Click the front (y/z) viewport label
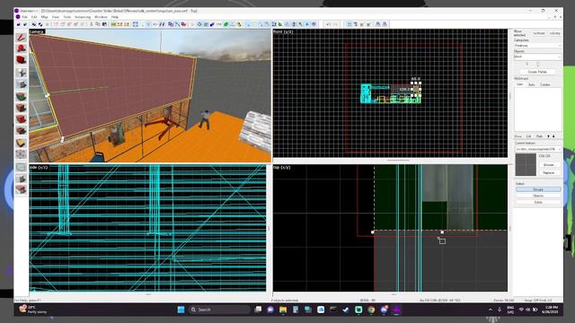 tap(283, 32)
